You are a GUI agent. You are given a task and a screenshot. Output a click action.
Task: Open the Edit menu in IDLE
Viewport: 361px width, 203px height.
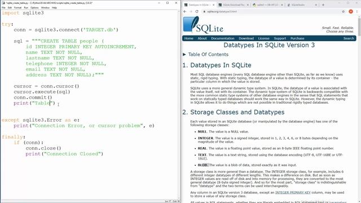tap(10, 7)
